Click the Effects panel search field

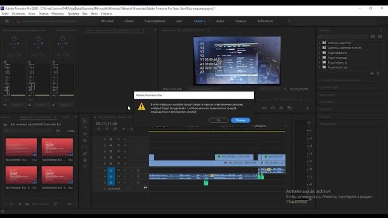point(344,37)
